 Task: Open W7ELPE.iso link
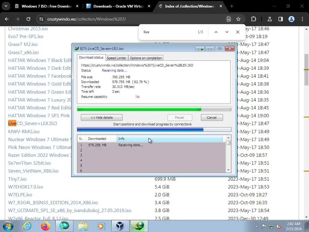click(x=20, y=195)
